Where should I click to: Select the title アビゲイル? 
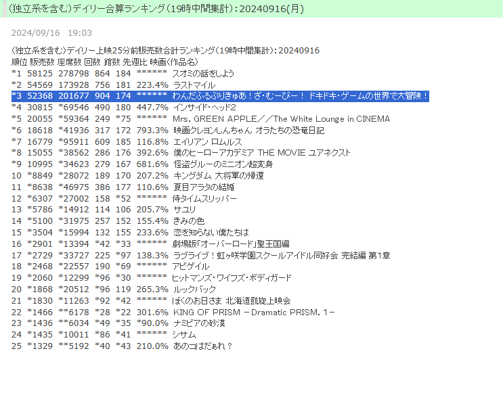191,267
